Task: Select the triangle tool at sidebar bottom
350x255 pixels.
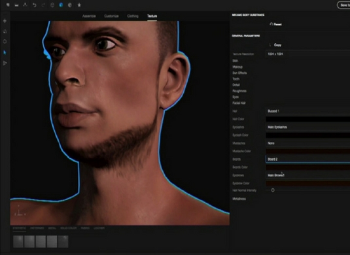Action: click(5, 63)
